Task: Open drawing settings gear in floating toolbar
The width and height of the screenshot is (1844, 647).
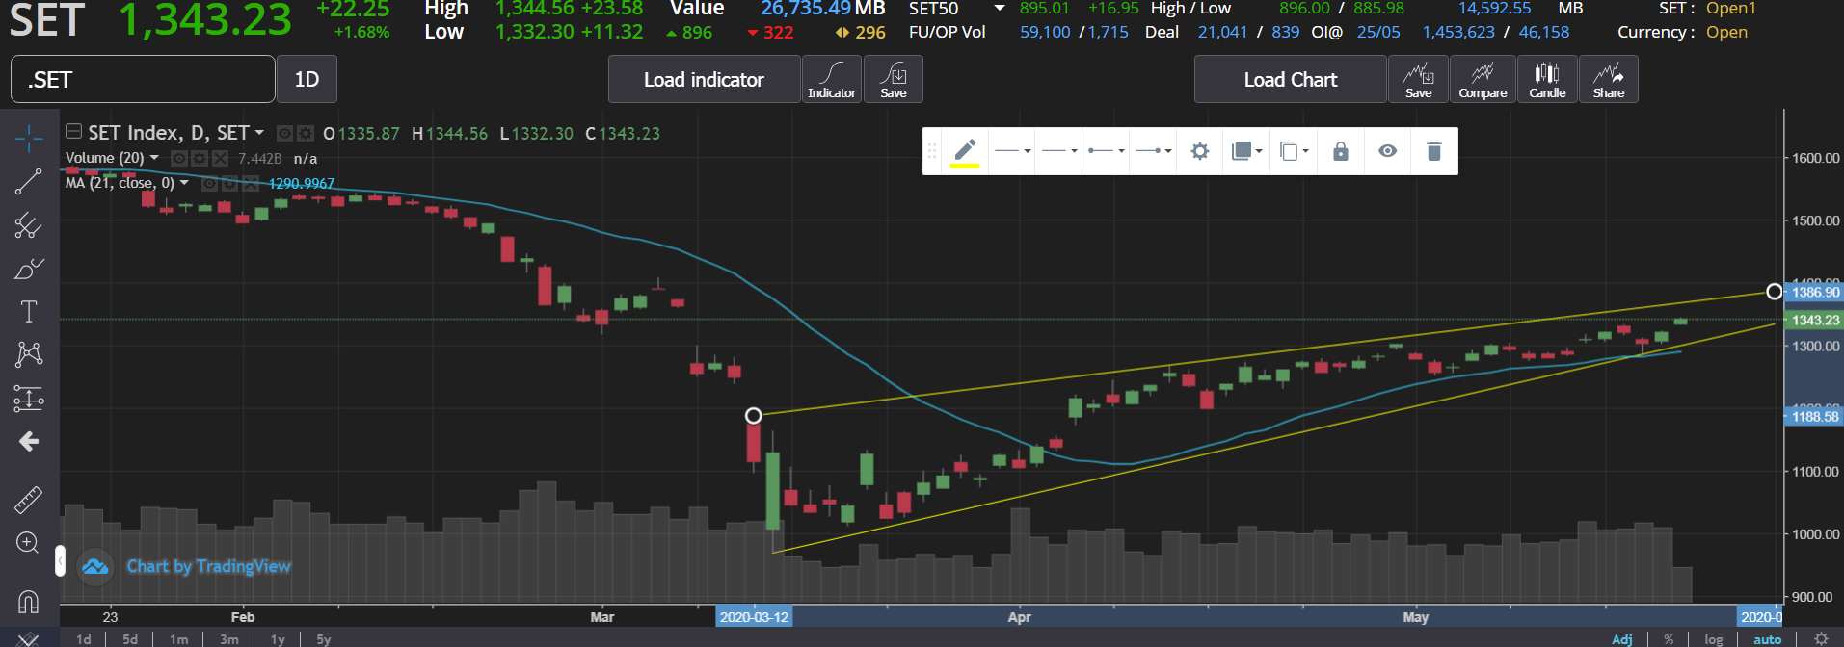Action: 1199,151
